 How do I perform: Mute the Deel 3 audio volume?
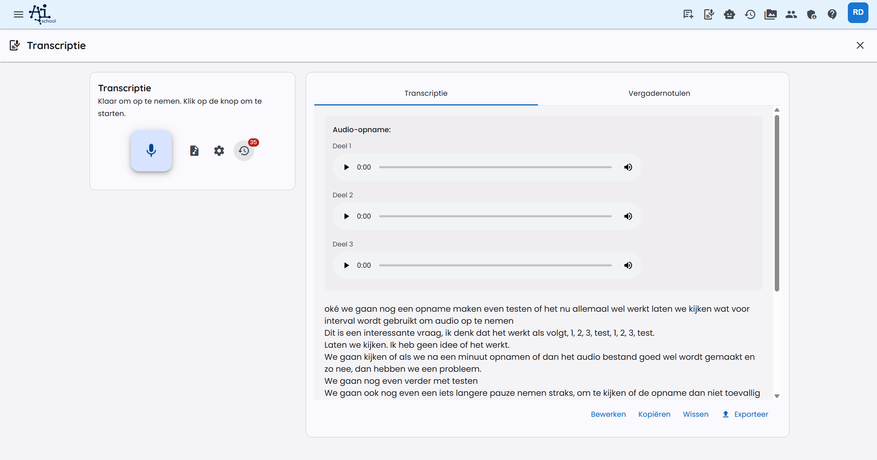628,265
